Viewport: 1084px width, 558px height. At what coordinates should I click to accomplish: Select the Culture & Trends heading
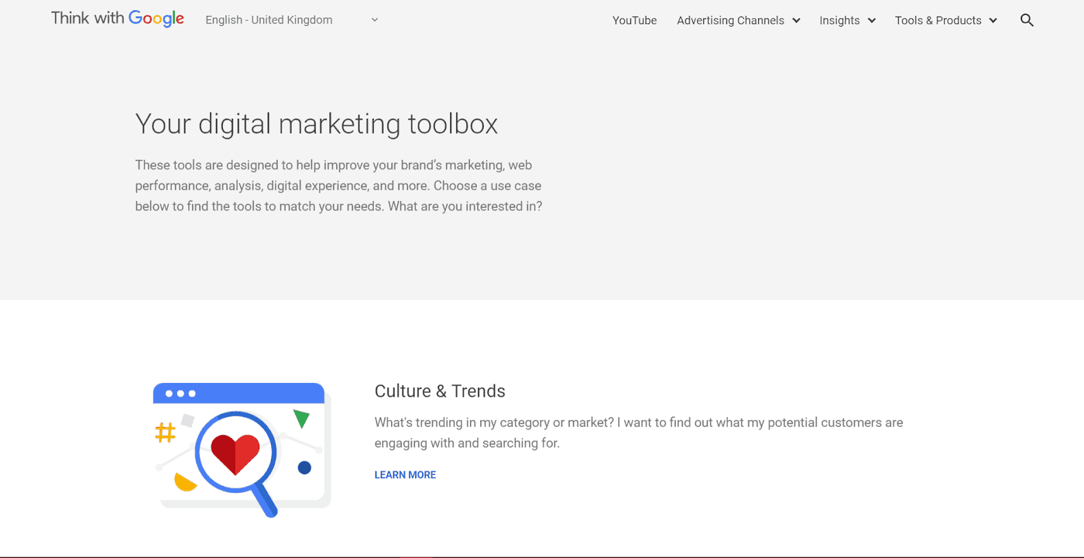click(x=440, y=391)
